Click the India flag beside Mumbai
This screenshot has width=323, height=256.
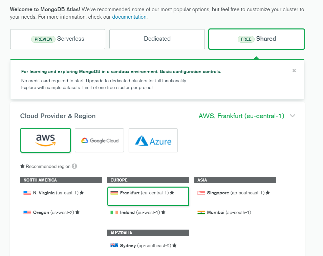point(201,213)
